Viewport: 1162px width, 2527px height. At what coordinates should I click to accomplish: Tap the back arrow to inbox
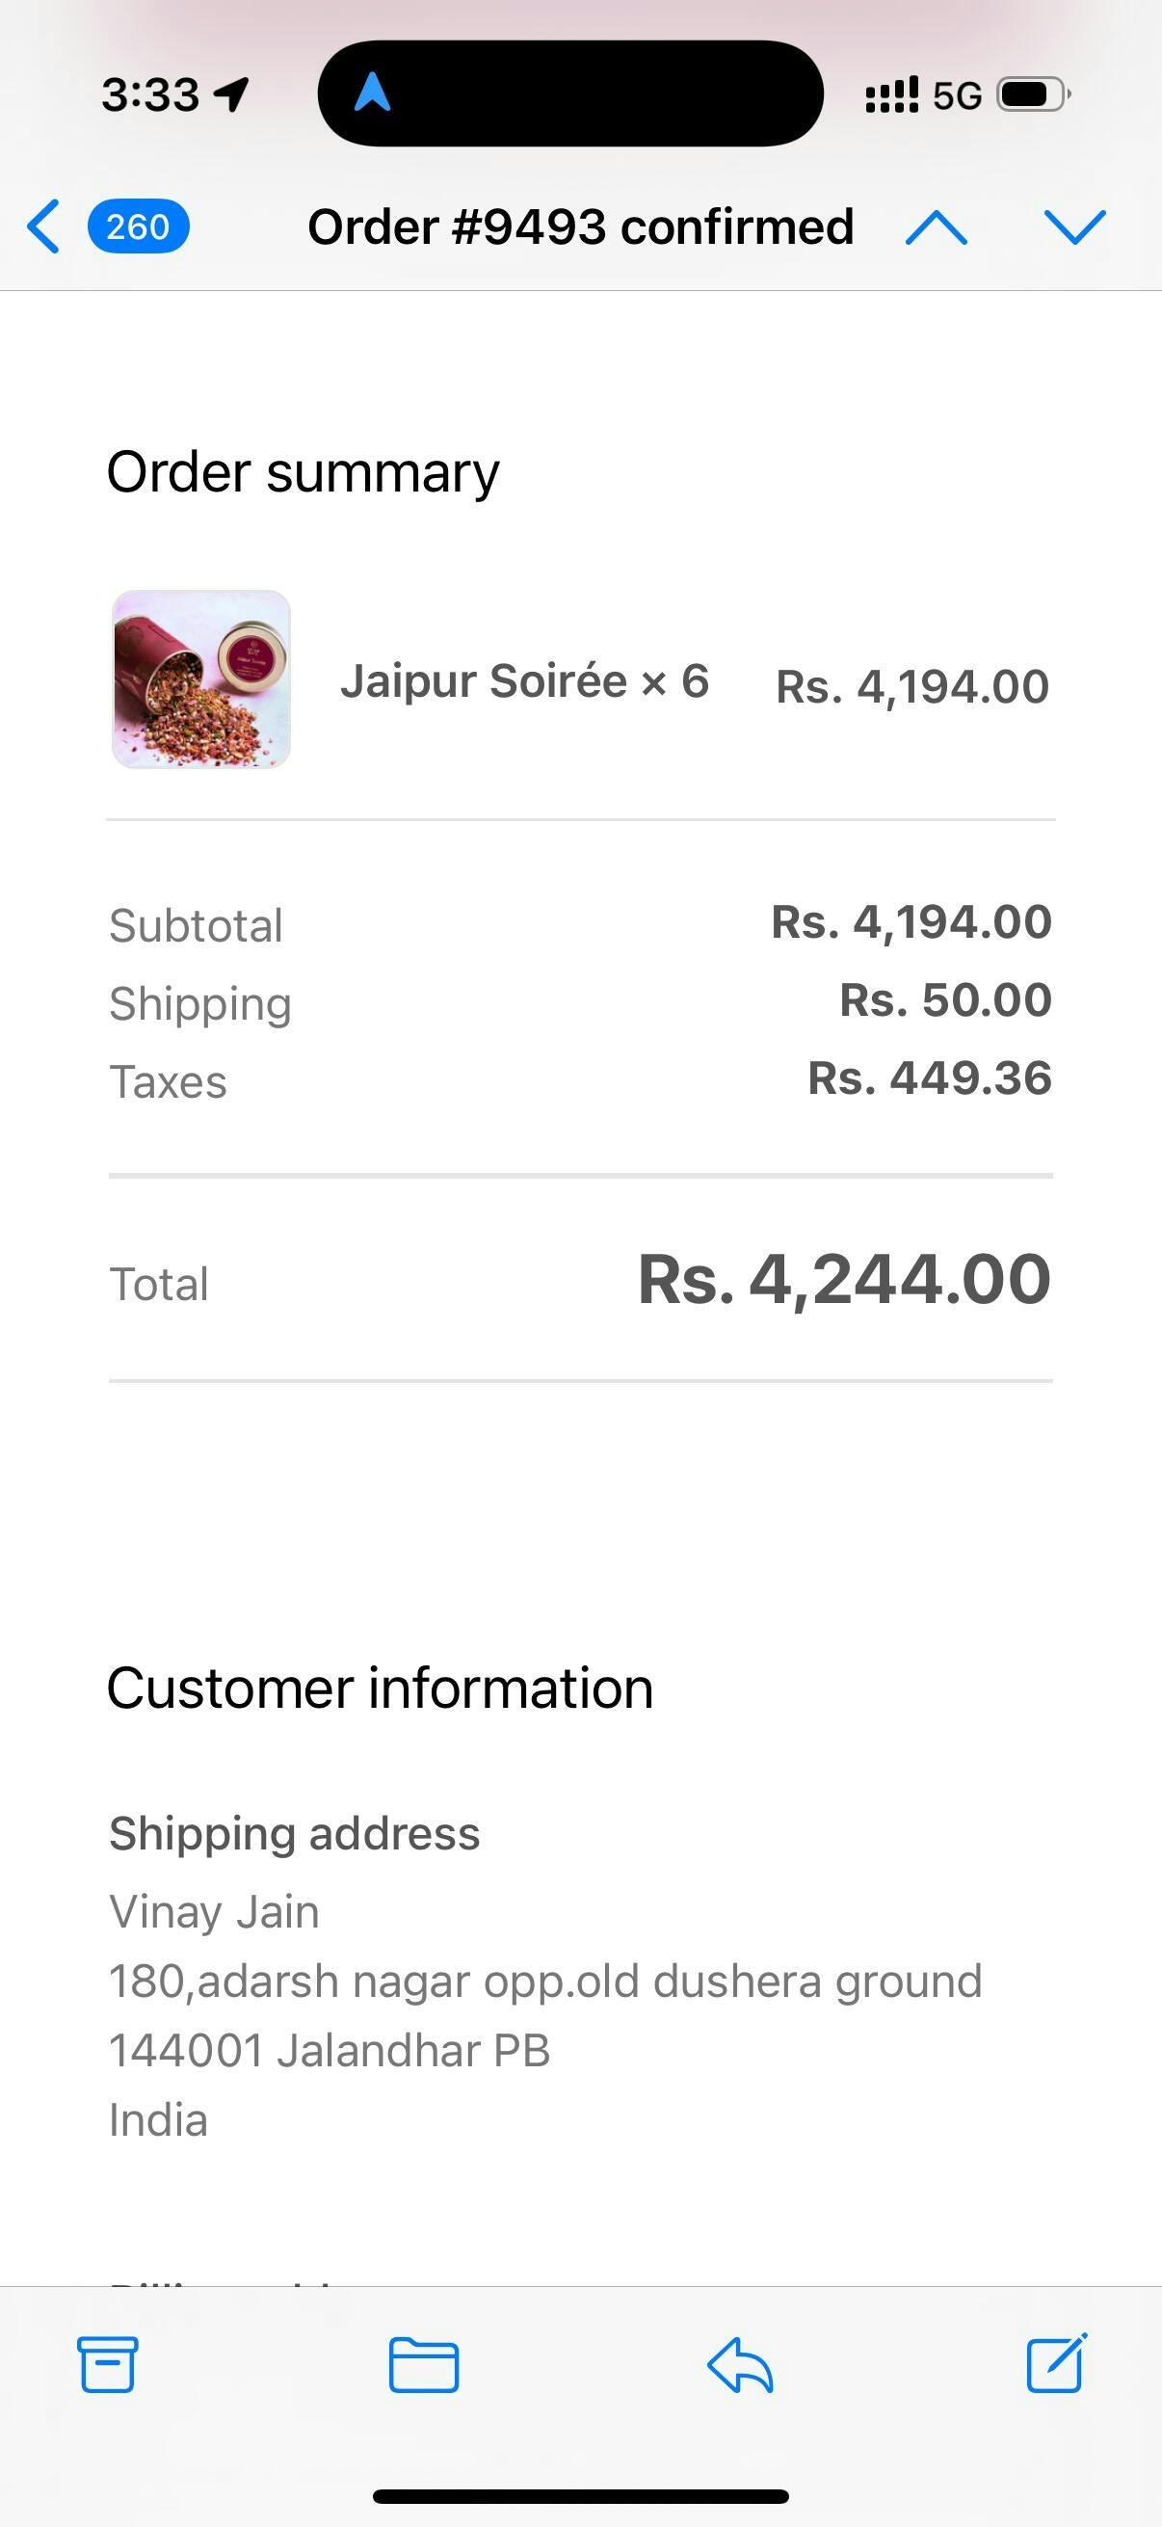(x=43, y=226)
